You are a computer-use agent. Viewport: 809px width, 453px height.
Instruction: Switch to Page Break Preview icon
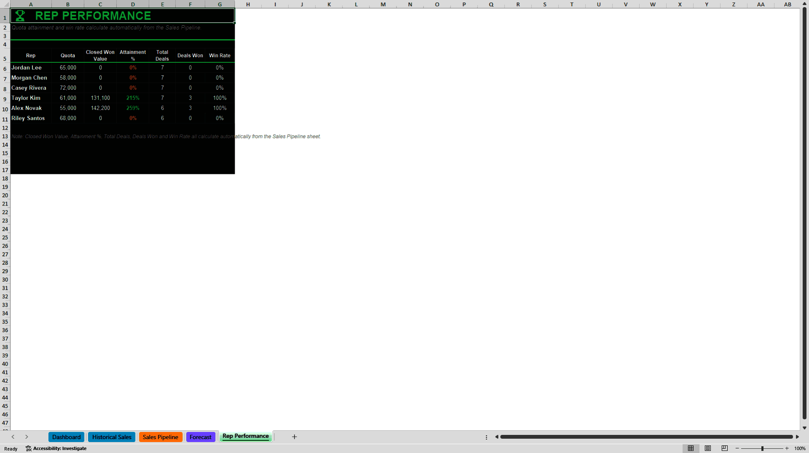(x=725, y=448)
